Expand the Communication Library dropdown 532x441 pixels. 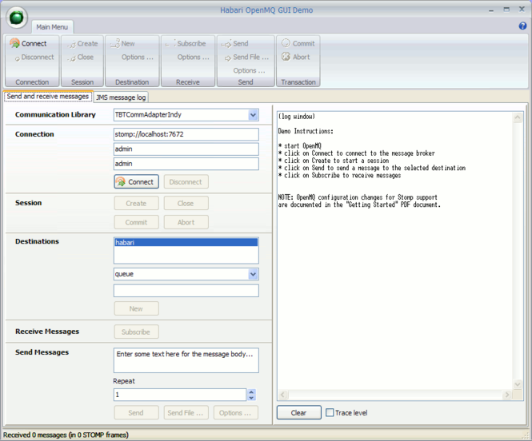(253, 115)
